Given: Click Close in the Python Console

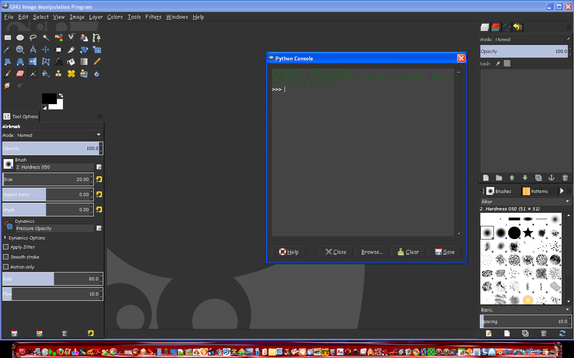Looking at the screenshot, I should point(336,252).
